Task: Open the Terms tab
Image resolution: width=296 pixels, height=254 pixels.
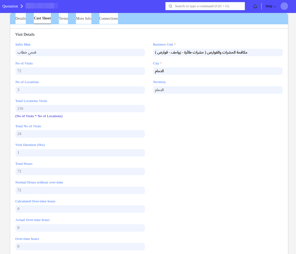Action: click(x=63, y=19)
